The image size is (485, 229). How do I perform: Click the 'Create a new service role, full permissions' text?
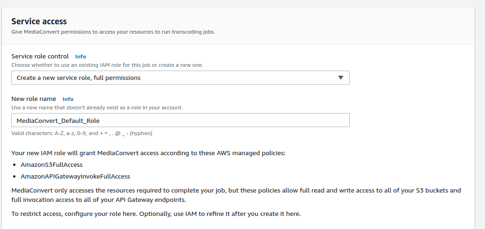pyautogui.click(x=78, y=78)
